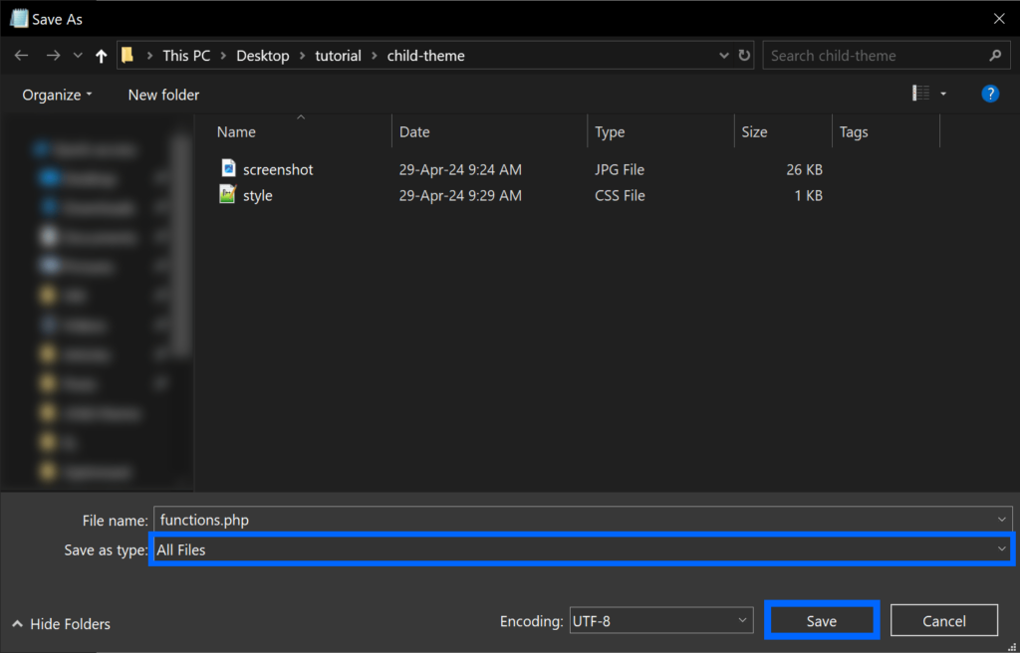Click the 29-Apr-24 9:29 AM date cell
Screen dimensions: 1020x653
pos(460,196)
